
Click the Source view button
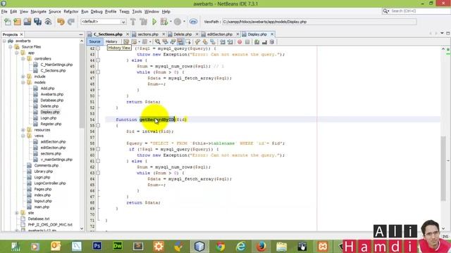94,42
